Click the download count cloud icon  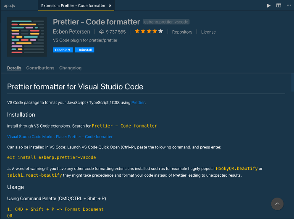102,32
